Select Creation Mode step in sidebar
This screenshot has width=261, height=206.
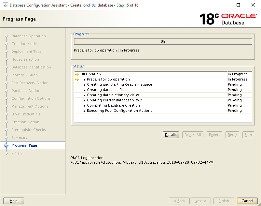click(24, 44)
